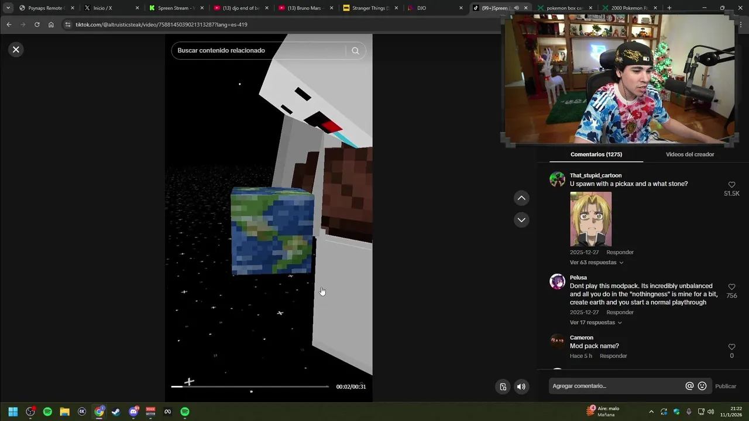
Task: Close the TikTok video viewer
Action: [16, 50]
